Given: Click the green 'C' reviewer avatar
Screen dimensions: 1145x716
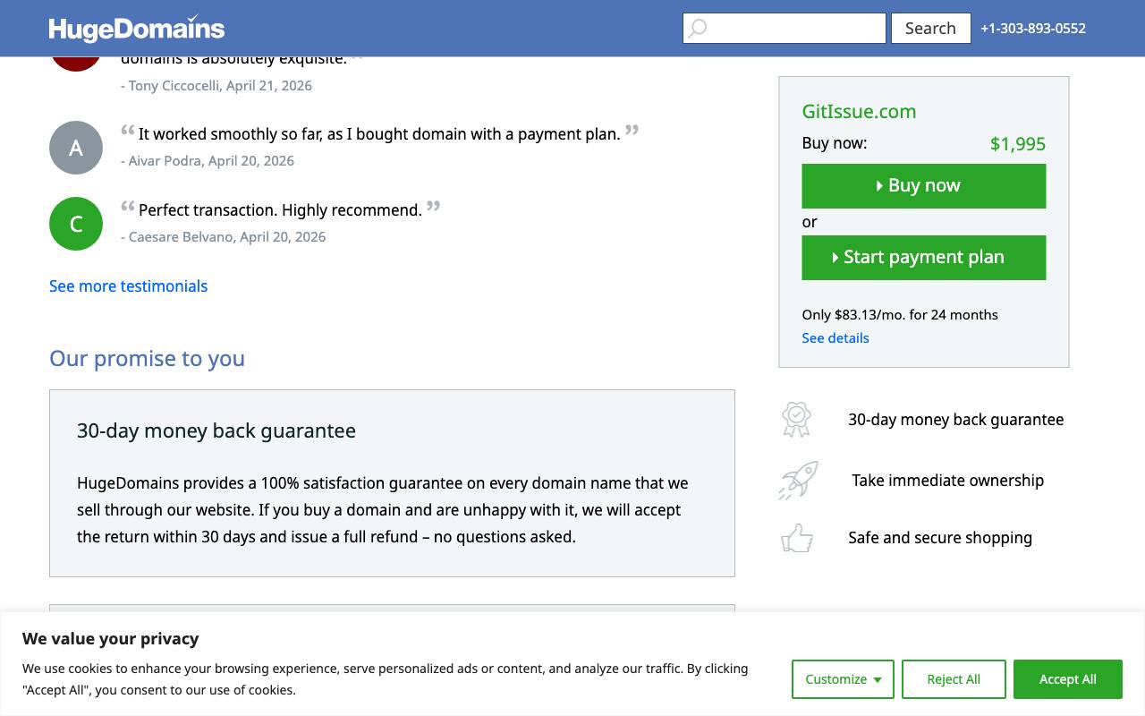Looking at the screenshot, I should pyautogui.click(x=76, y=224).
